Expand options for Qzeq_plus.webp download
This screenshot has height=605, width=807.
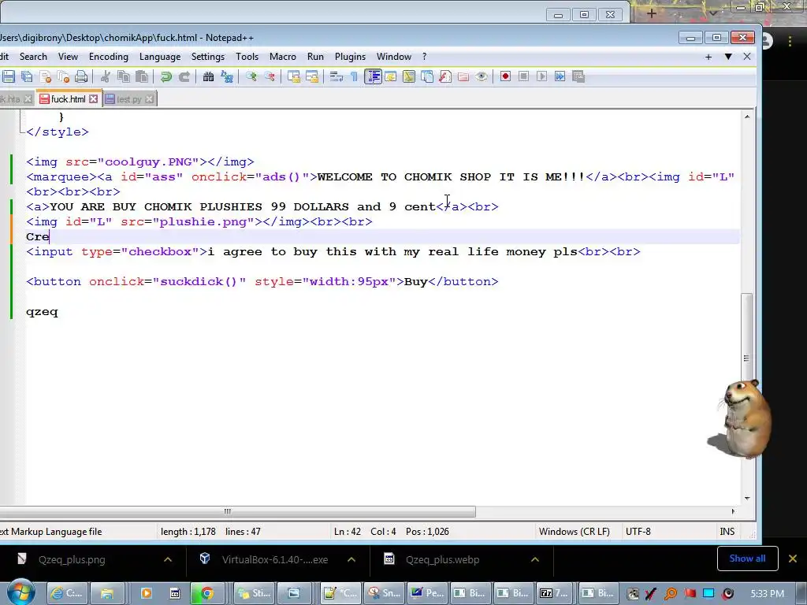click(535, 560)
